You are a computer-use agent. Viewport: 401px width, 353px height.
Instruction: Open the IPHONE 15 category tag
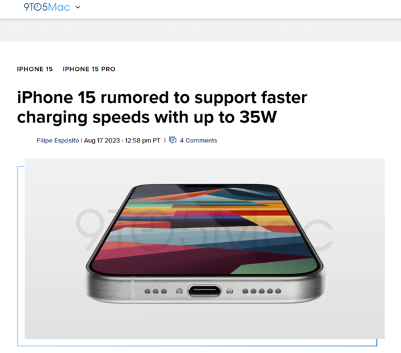click(35, 69)
